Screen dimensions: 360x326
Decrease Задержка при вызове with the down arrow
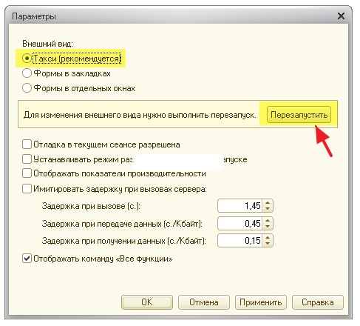click(268, 209)
